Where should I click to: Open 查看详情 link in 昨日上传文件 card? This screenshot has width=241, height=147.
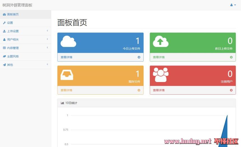pos(159,57)
